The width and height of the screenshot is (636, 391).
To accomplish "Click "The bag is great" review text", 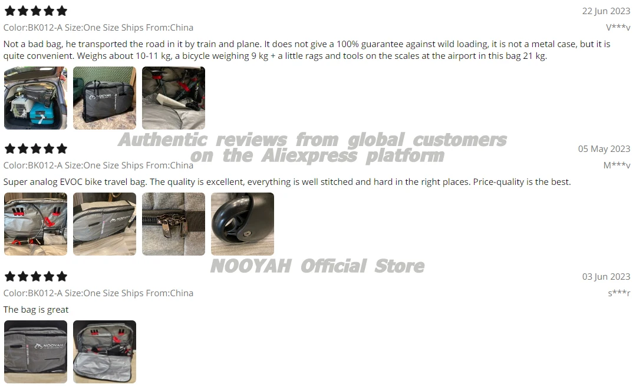I will tap(36, 310).
